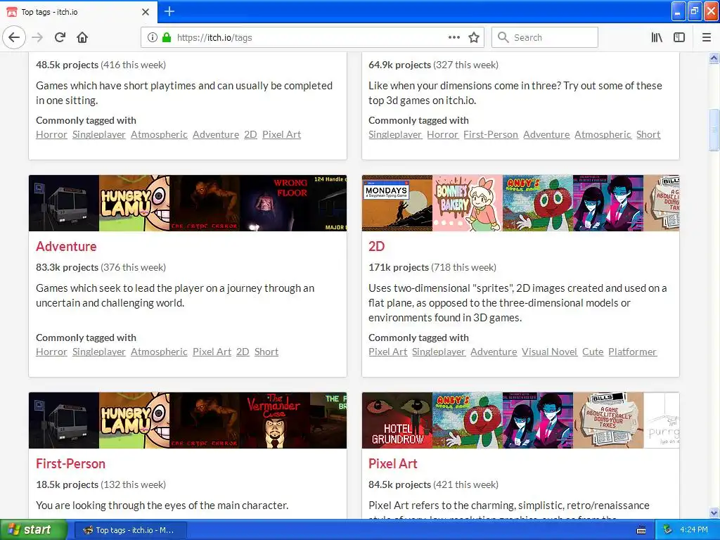Click the scrollbar up arrow

click(714, 58)
